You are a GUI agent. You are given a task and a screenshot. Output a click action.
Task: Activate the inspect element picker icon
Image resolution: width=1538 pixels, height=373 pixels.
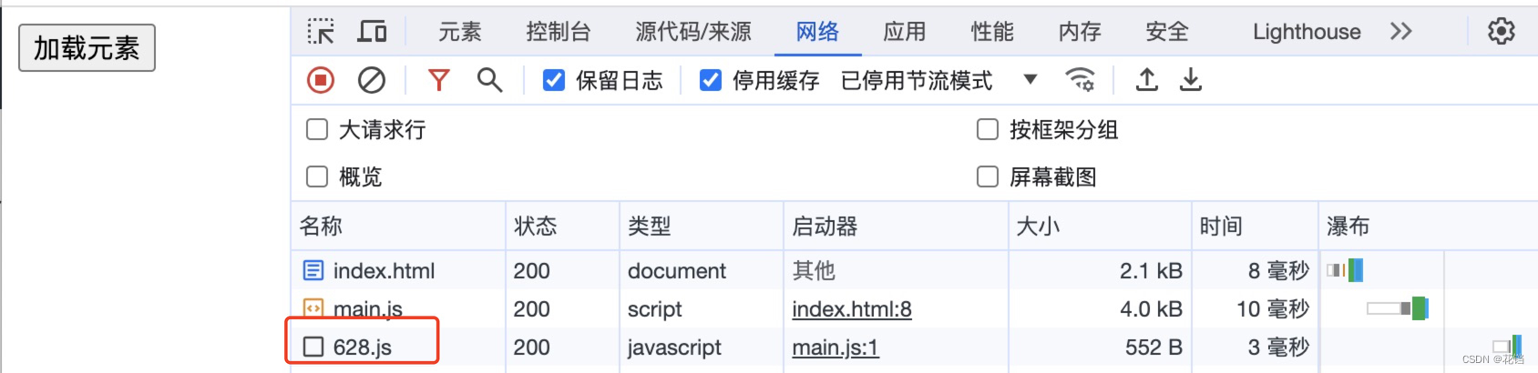pos(321,32)
